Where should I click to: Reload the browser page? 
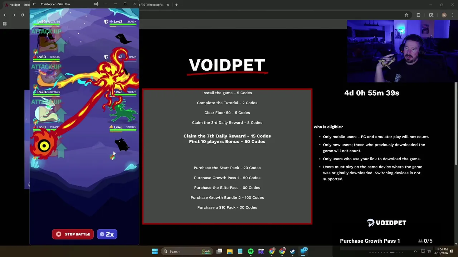[x=22, y=15]
